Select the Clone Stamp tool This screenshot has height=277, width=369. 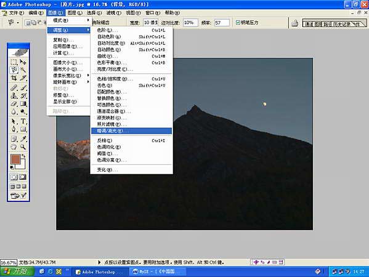click(x=14, y=95)
